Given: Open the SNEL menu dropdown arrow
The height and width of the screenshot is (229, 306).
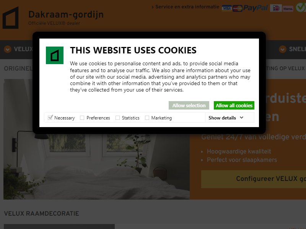Looking at the screenshot, I should (283, 49).
